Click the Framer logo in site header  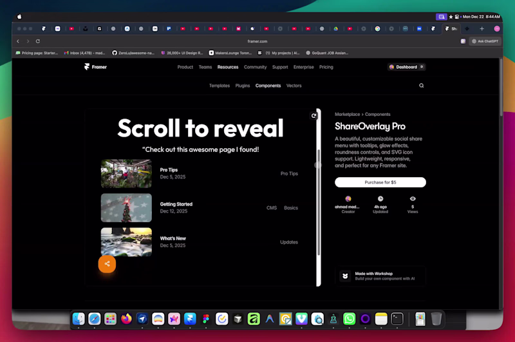[x=95, y=67]
